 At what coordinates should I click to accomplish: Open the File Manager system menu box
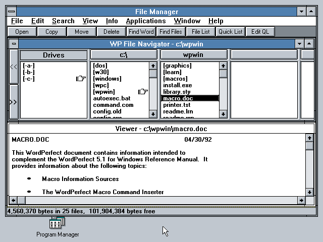12,12
